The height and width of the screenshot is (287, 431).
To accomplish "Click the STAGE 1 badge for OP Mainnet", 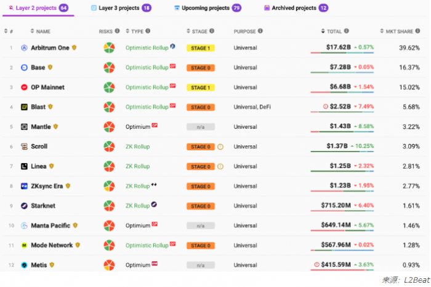I will tap(200, 87).
